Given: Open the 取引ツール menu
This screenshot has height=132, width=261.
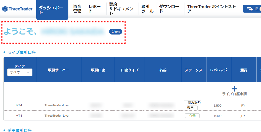Looking at the screenshot, I should tap(148, 9).
